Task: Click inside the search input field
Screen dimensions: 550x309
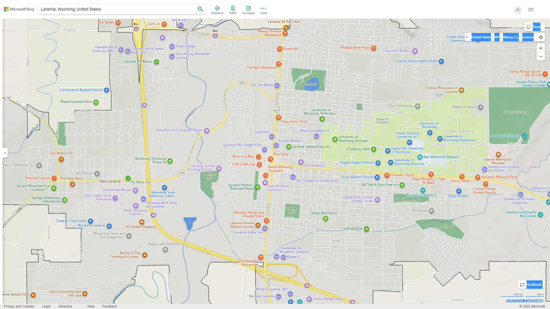Action: (x=115, y=9)
